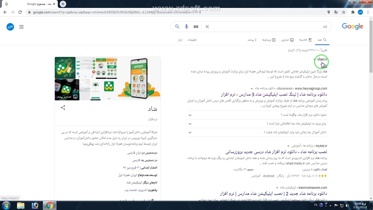
Task: Switch to ویدئوها videos tab
Action: (x=268, y=40)
